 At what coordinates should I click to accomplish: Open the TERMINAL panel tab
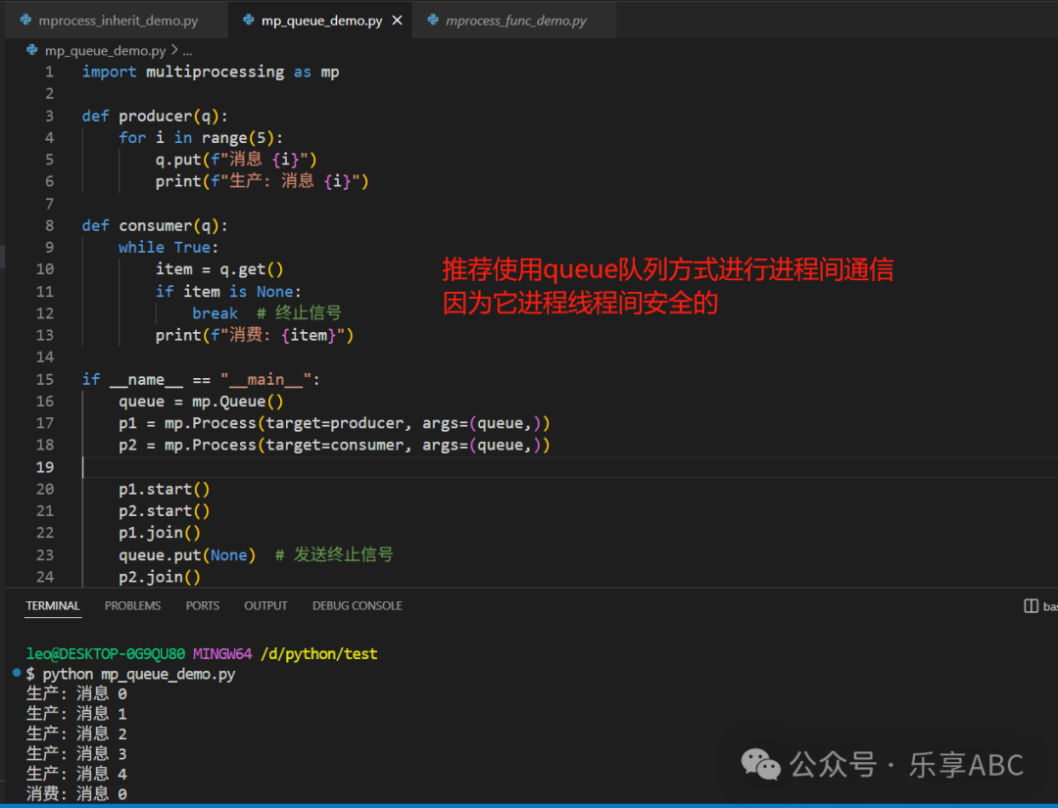(x=53, y=605)
